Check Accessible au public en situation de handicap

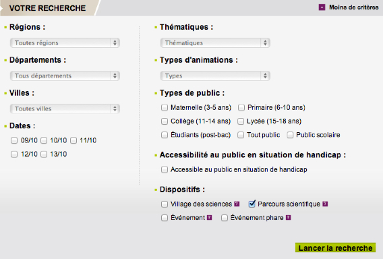pyautogui.click(x=165, y=169)
